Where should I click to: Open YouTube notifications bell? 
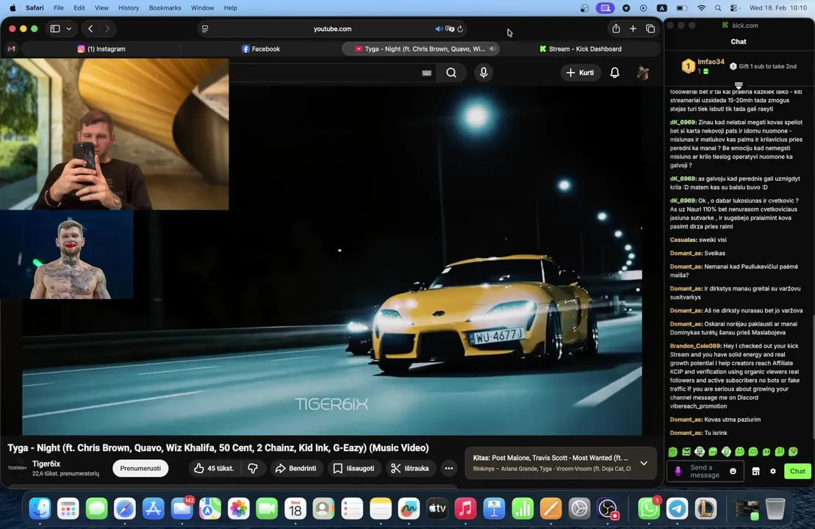(614, 73)
